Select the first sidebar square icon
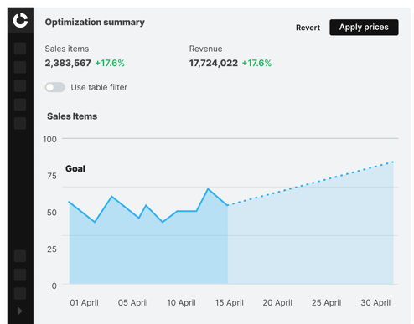The image size is (414, 324). point(20,49)
